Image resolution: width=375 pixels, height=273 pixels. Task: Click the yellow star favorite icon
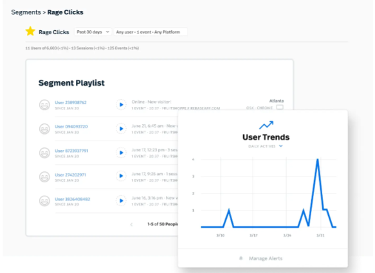click(x=30, y=32)
